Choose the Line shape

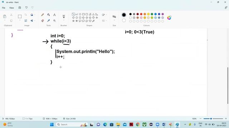pyautogui.click(x=73, y=14)
